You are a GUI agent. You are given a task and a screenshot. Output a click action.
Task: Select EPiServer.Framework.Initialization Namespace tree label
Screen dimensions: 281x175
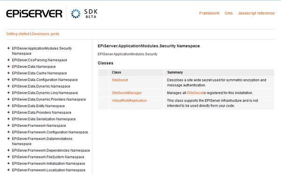48,164
